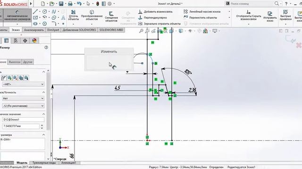
Task: Click the help question mark in Размер panel
Action: (46, 47)
